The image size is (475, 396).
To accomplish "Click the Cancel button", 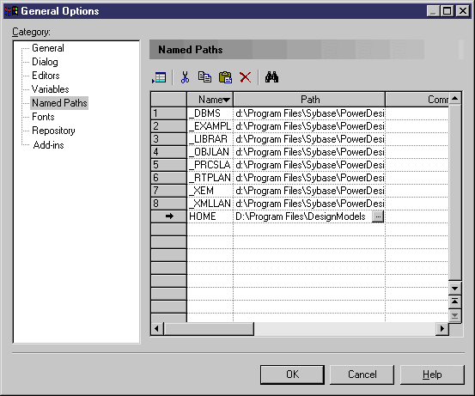I will point(362,375).
